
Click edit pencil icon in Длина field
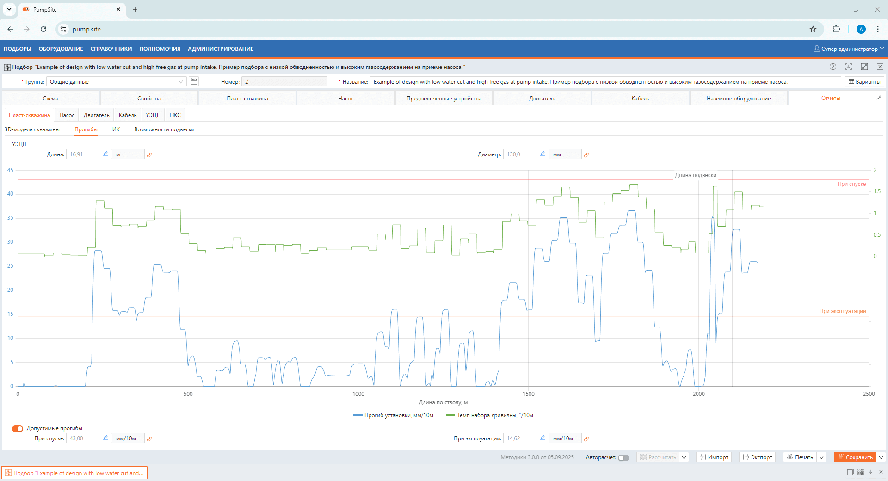(x=105, y=154)
